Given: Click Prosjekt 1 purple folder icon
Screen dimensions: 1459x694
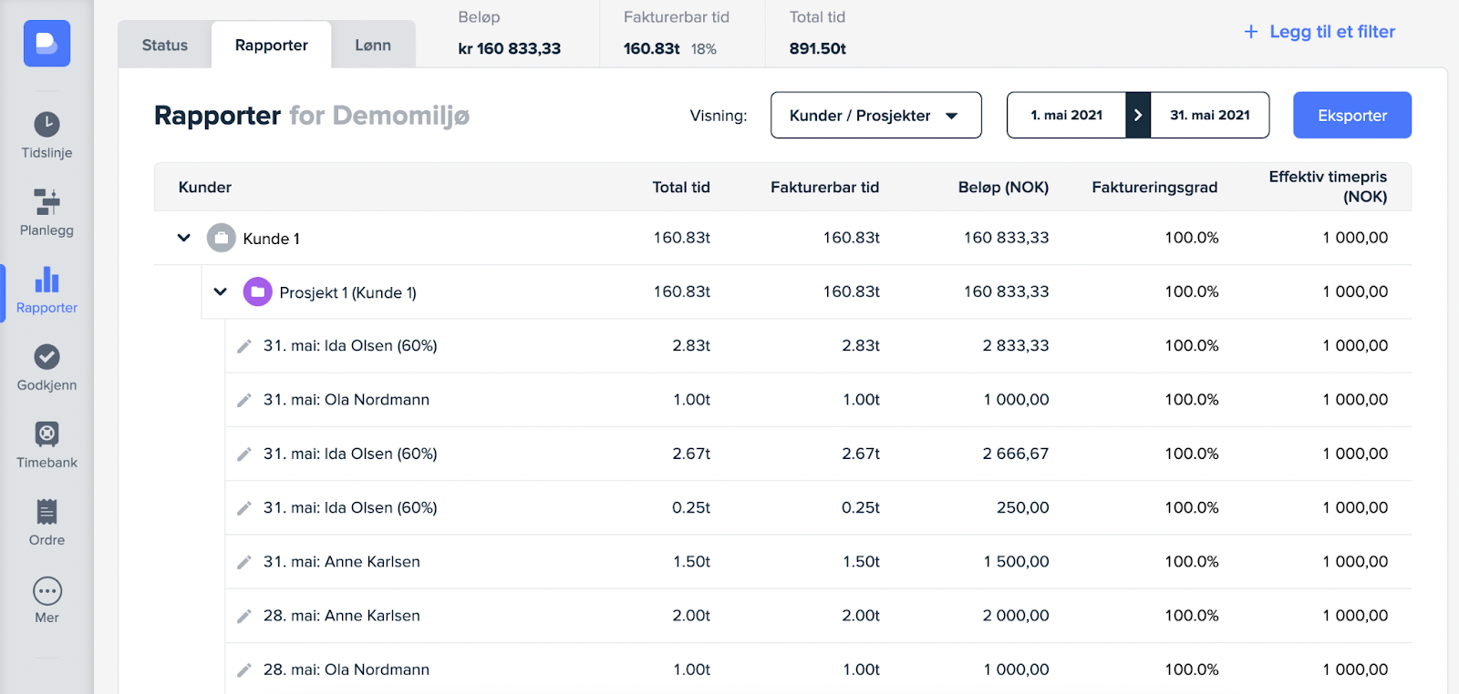Looking at the screenshot, I should (x=258, y=291).
